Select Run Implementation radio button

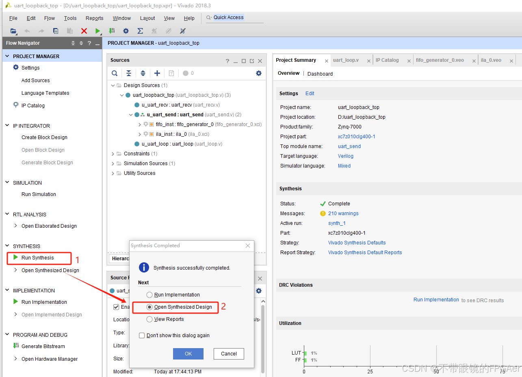149,295
